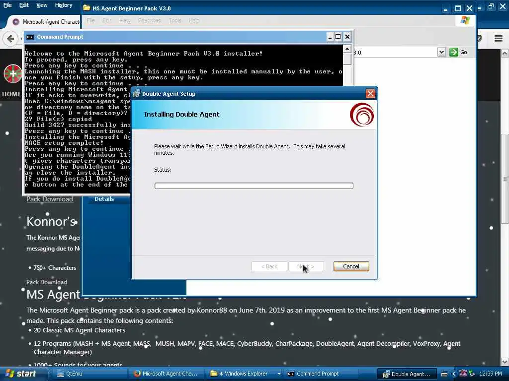Open the Windows Start menu

click(x=21, y=374)
